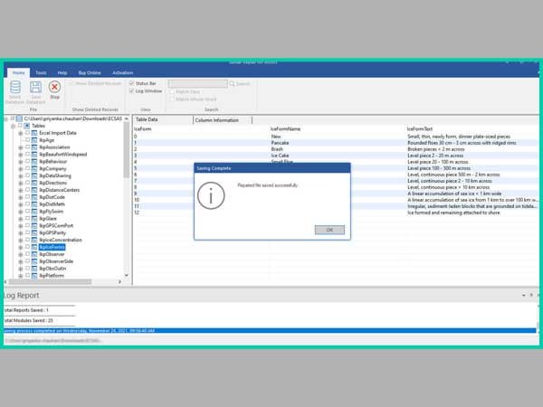This screenshot has height=407, width=543.
Task: Expand the lkpObserverSide tree node
Action: (21, 261)
